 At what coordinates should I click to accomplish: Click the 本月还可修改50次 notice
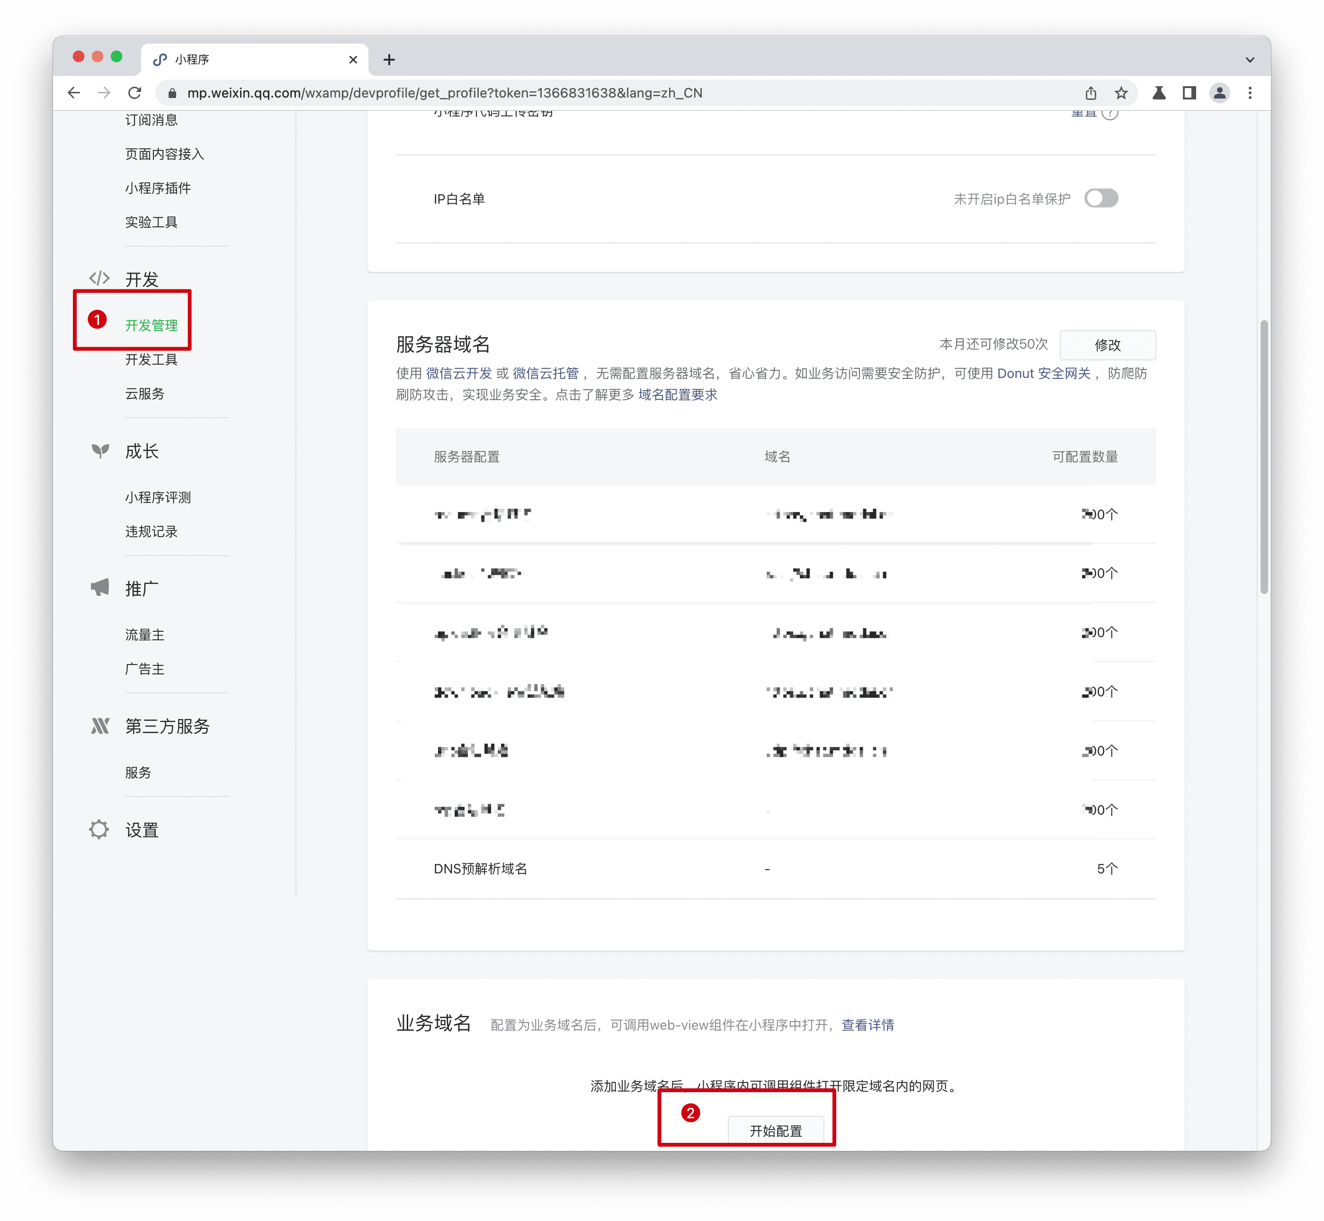pos(993,344)
